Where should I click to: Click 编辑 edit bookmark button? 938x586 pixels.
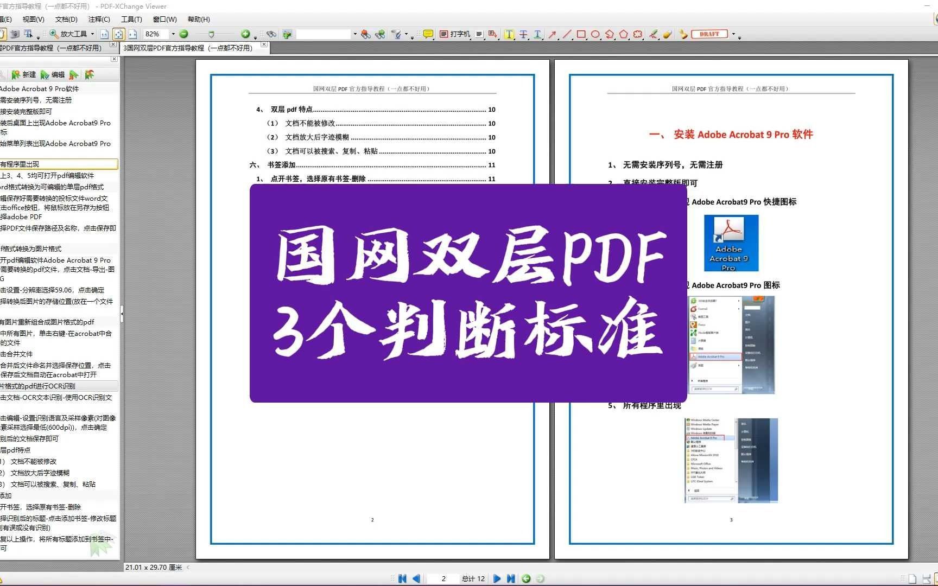coord(53,75)
